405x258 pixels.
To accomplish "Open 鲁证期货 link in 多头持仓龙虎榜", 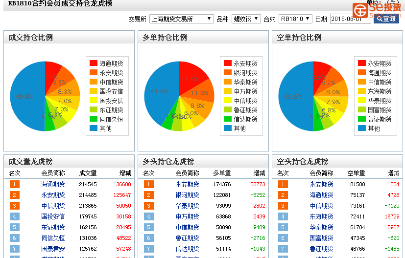I will (187, 238).
